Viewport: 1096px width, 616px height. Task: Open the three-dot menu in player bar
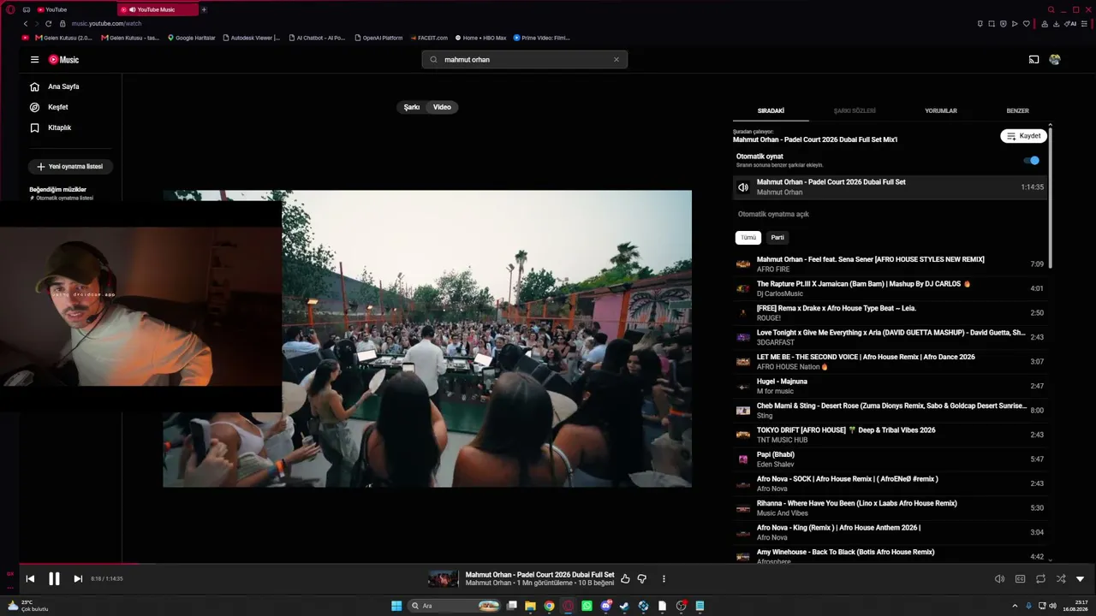pos(664,579)
